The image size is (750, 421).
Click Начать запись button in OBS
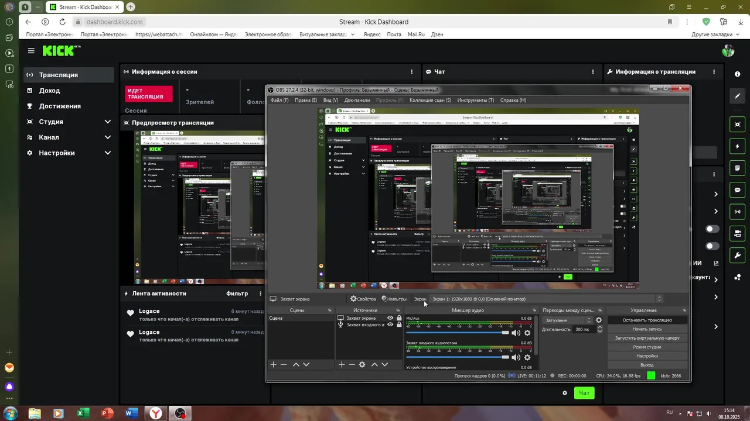pos(647,329)
